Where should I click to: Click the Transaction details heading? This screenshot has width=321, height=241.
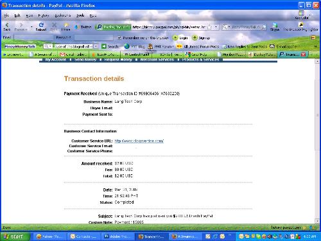point(94,78)
